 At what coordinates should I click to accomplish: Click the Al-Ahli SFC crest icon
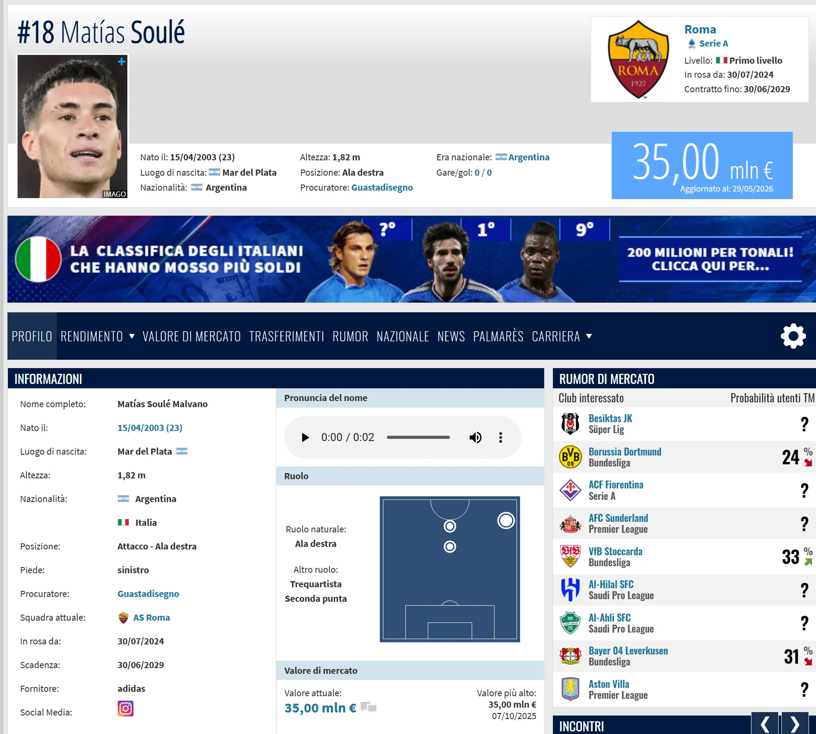[570, 623]
